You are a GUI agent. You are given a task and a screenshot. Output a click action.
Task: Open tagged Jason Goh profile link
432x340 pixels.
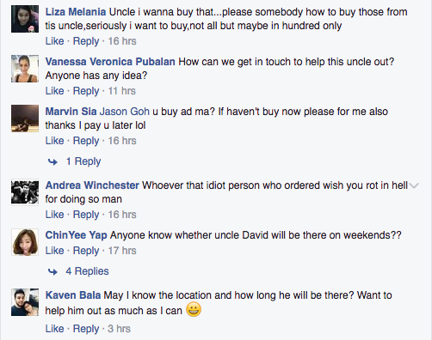pos(125,112)
